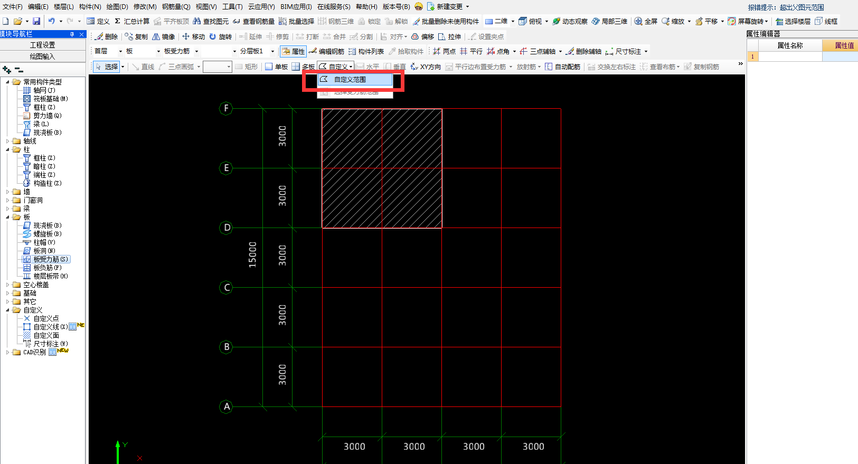Close the 模块导航栏 panel
The height and width of the screenshot is (464, 858).
pyautogui.click(x=81, y=34)
